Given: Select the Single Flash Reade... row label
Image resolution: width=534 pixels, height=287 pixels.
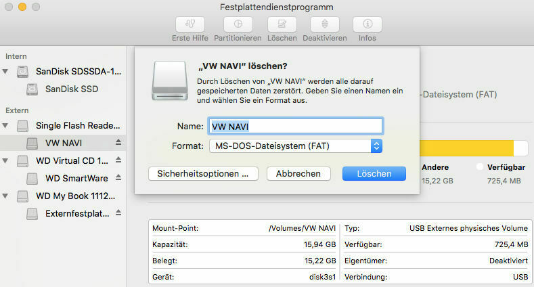Looking at the screenshot, I should coord(78,126).
